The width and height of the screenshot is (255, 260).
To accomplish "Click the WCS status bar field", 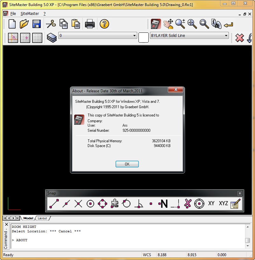I will [147, 255].
